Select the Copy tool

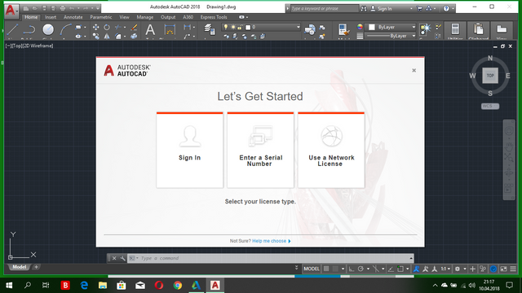[96, 36]
